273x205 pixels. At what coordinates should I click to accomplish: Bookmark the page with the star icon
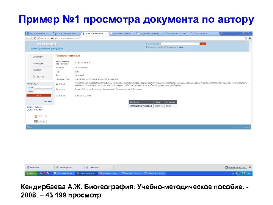coord(246,38)
